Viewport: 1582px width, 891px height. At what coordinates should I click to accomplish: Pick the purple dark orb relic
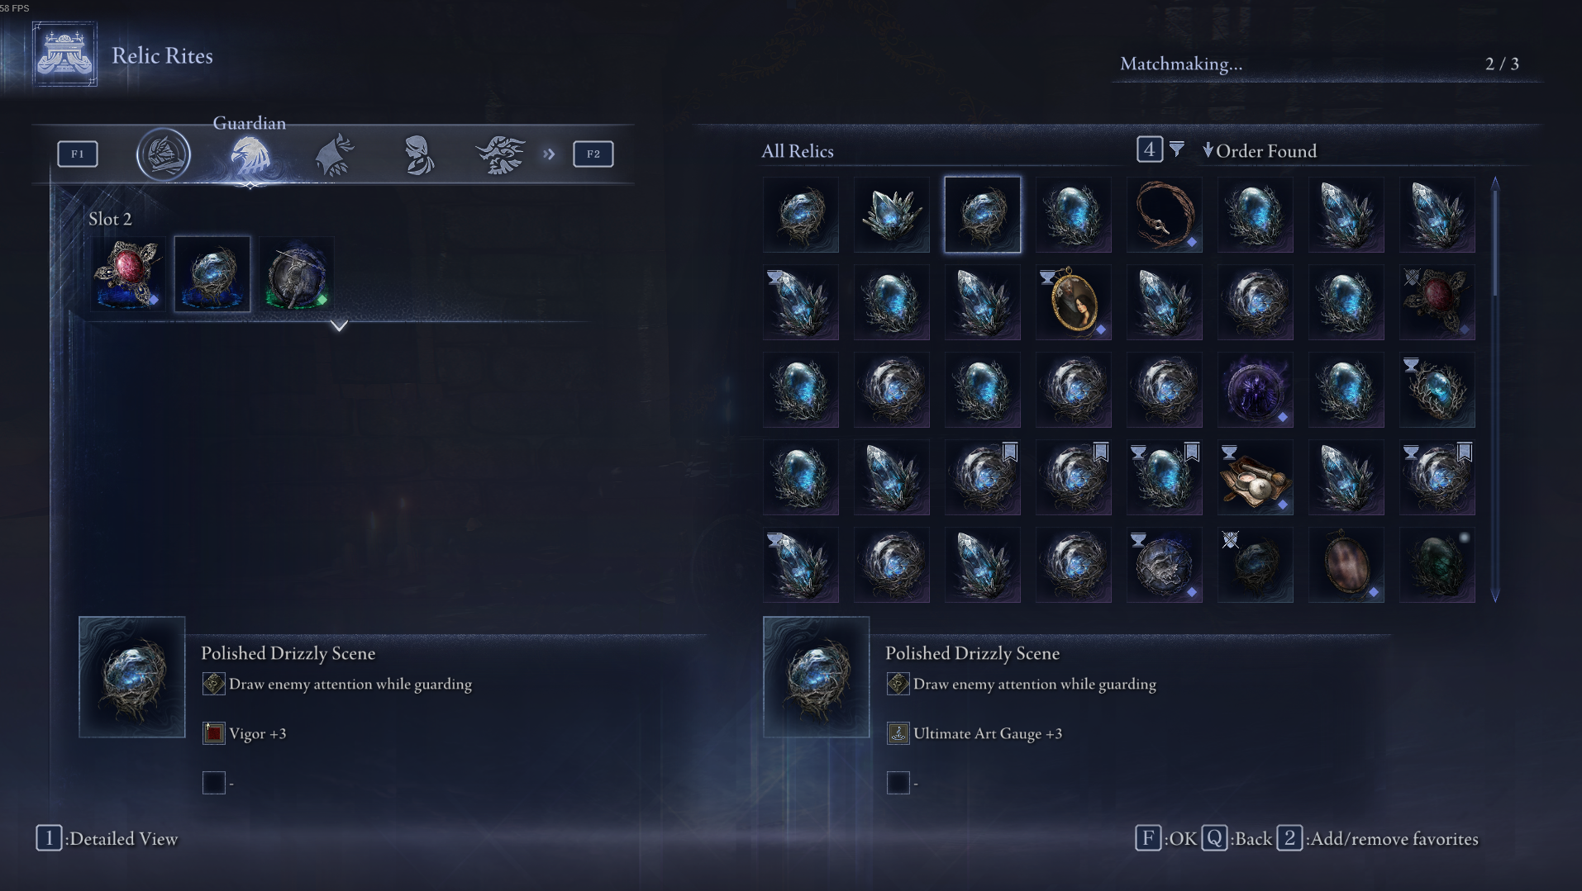click(x=1256, y=390)
